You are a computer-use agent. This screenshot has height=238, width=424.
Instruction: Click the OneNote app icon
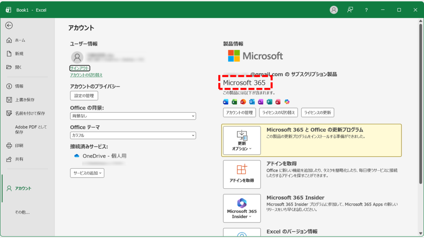[x=260, y=102]
